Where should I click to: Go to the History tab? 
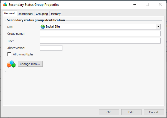point(56,14)
